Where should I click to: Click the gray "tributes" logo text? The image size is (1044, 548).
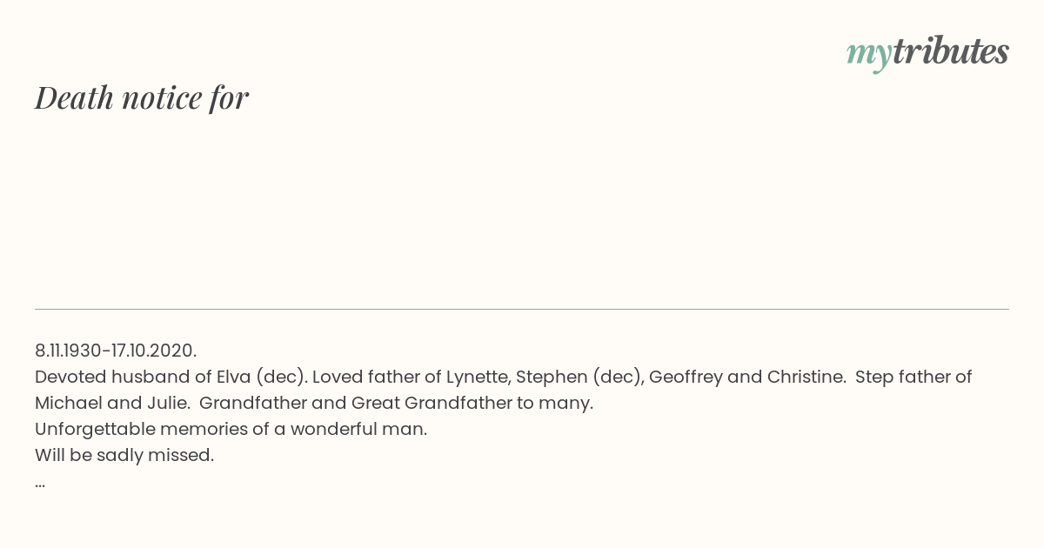tap(951, 52)
